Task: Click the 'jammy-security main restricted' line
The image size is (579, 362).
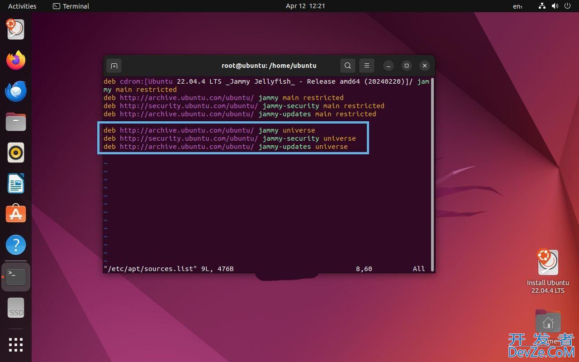Action: click(244, 106)
